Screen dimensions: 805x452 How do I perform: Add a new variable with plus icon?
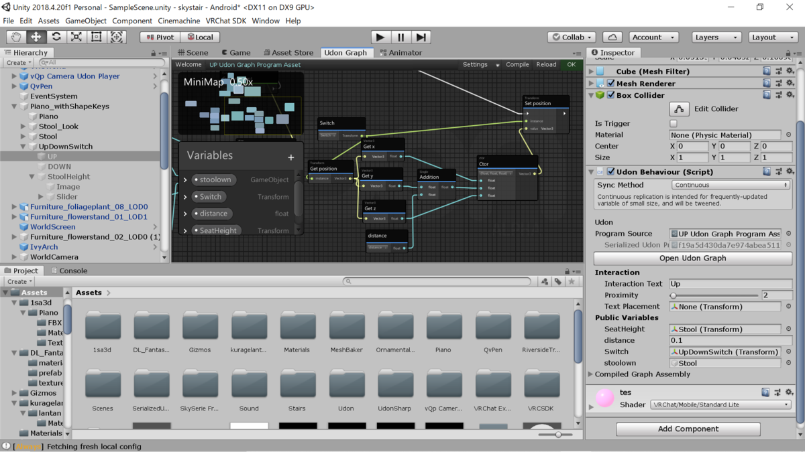(290, 157)
